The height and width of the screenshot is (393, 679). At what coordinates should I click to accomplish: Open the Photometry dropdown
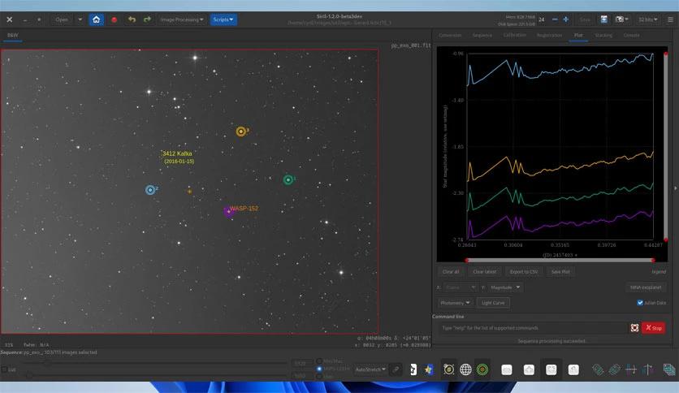coord(455,303)
